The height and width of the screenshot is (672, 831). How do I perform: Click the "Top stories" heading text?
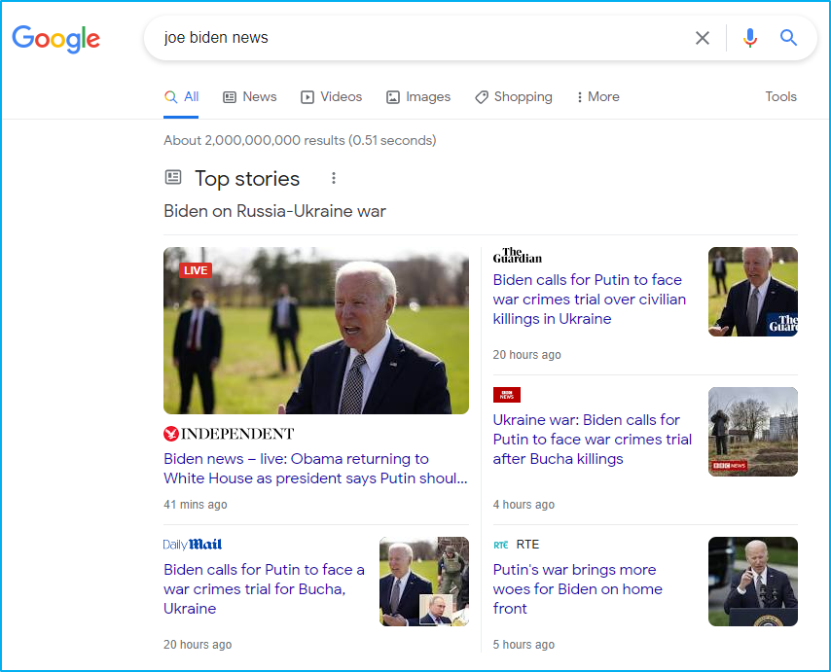coord(247,179)
